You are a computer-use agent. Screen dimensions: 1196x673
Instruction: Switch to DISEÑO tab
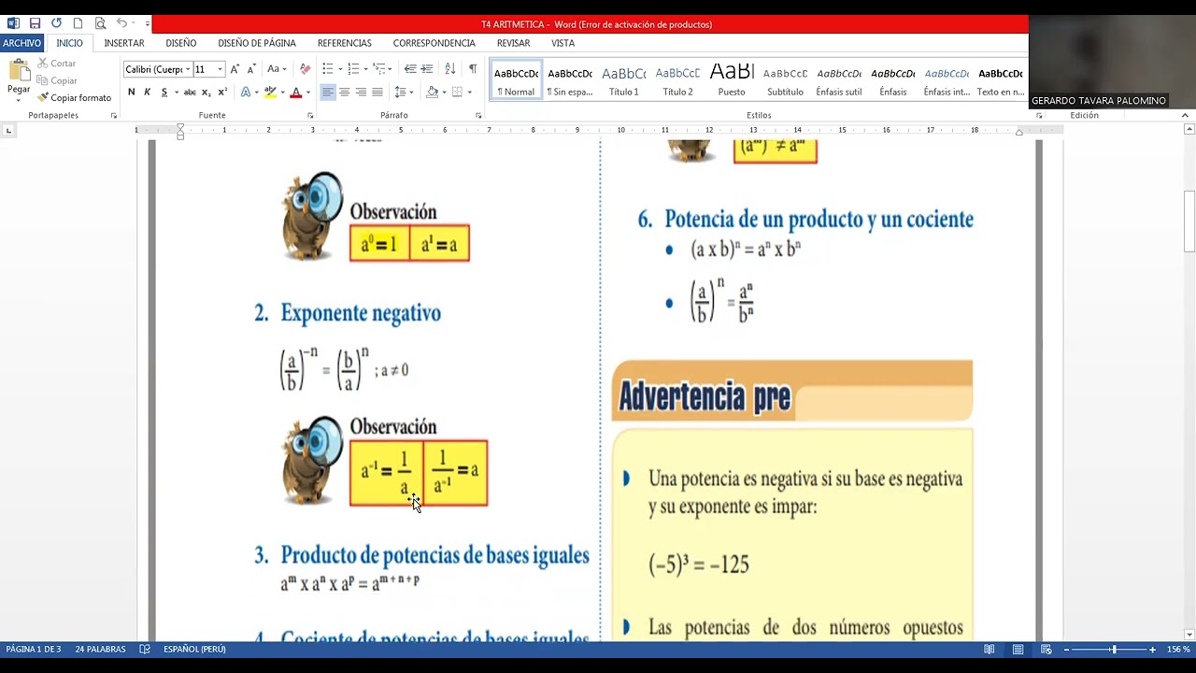[x=181, y=43]
